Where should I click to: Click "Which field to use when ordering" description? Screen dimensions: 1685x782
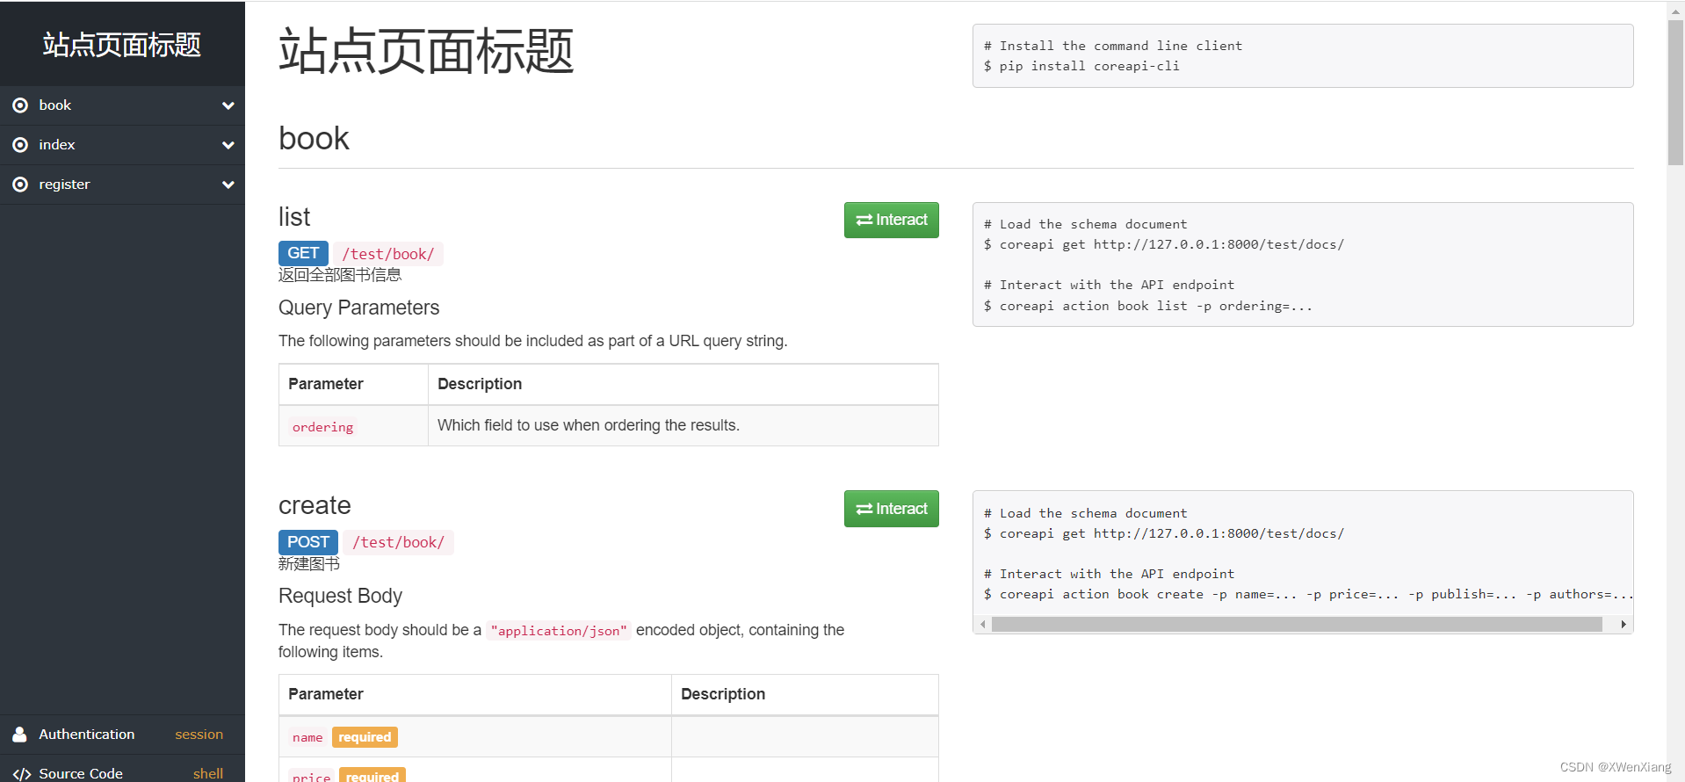pyautogui.click(x=589, y=425)
